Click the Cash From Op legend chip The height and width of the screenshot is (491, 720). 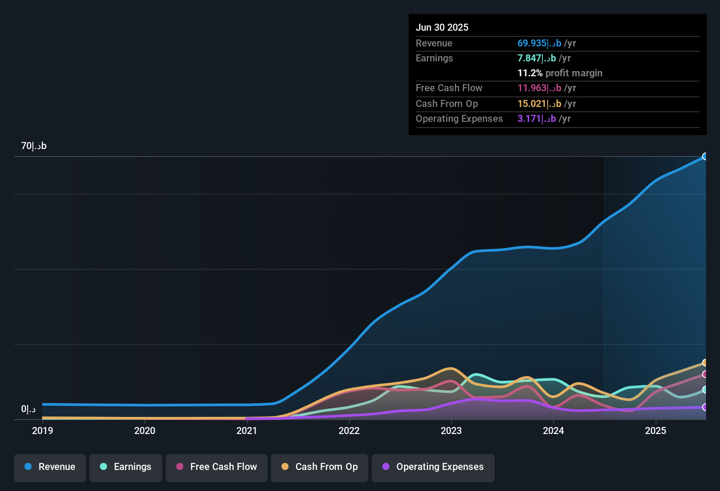click(319, 467)
